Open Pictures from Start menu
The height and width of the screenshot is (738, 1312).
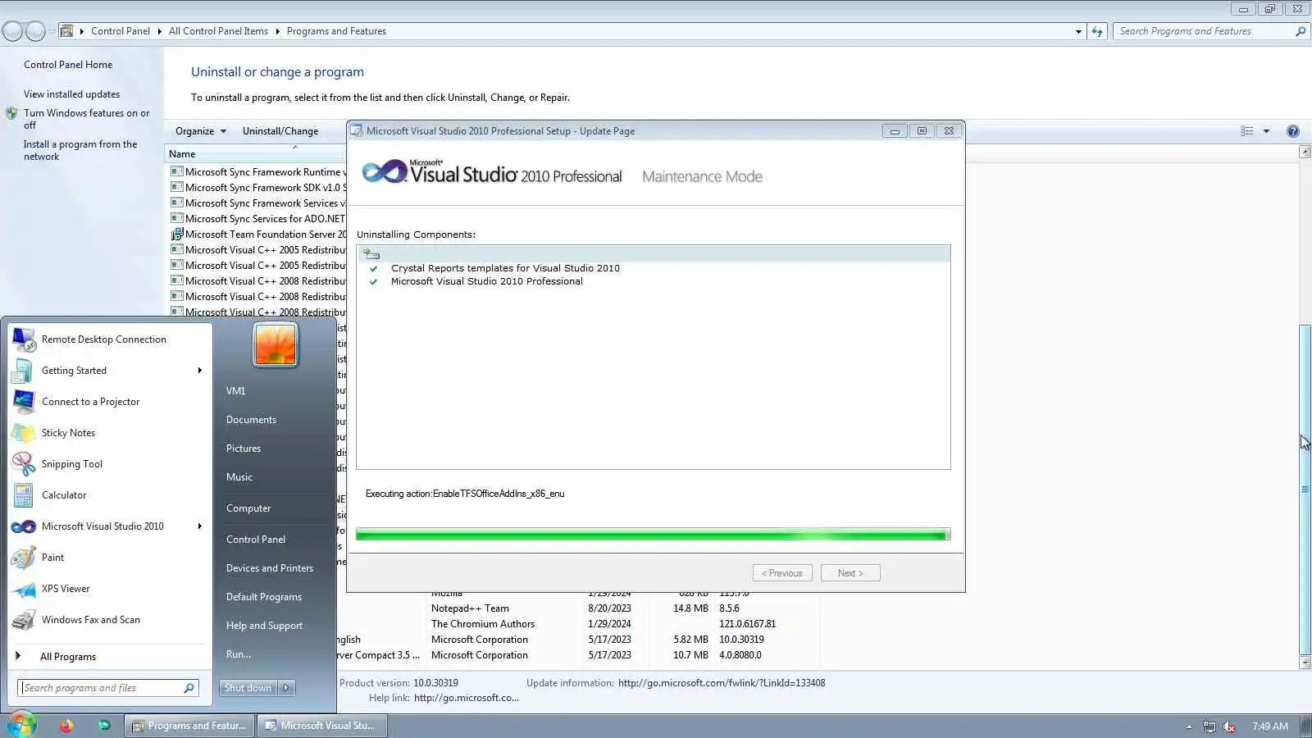[x=244, y=449]
